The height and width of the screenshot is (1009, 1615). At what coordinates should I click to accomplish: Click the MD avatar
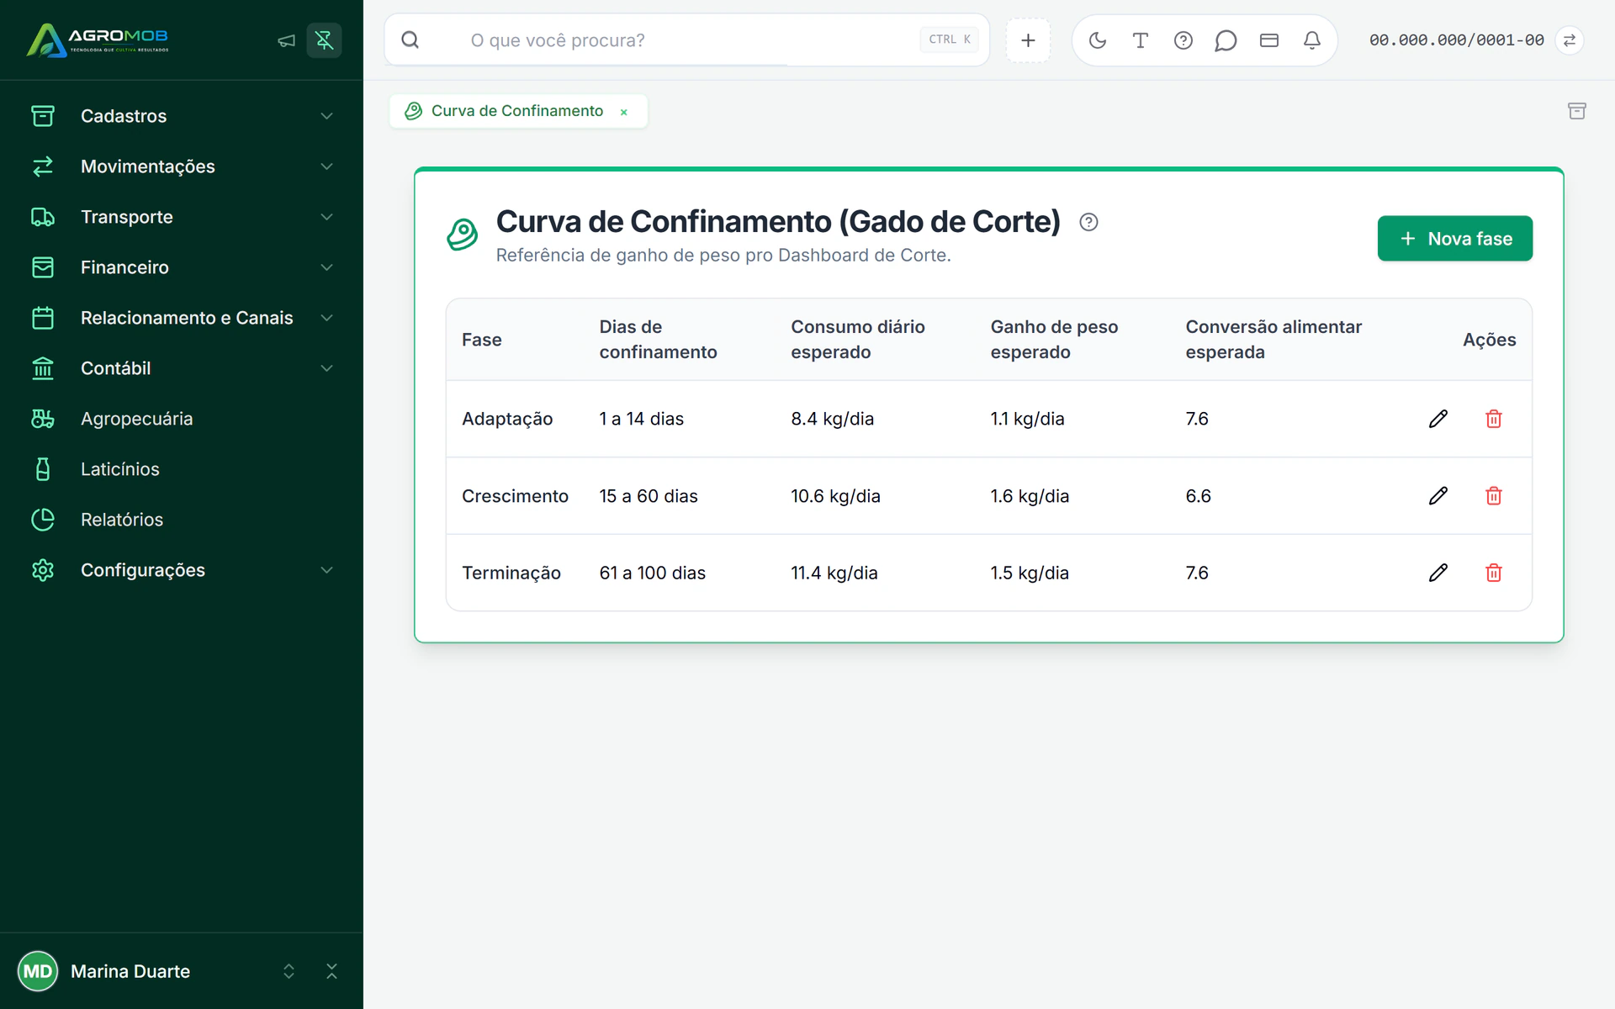pyautogui.click(x=38, y=971)
